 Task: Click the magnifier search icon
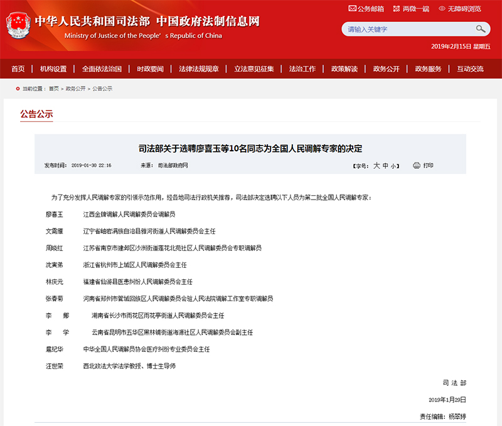(x=481, y=29)
